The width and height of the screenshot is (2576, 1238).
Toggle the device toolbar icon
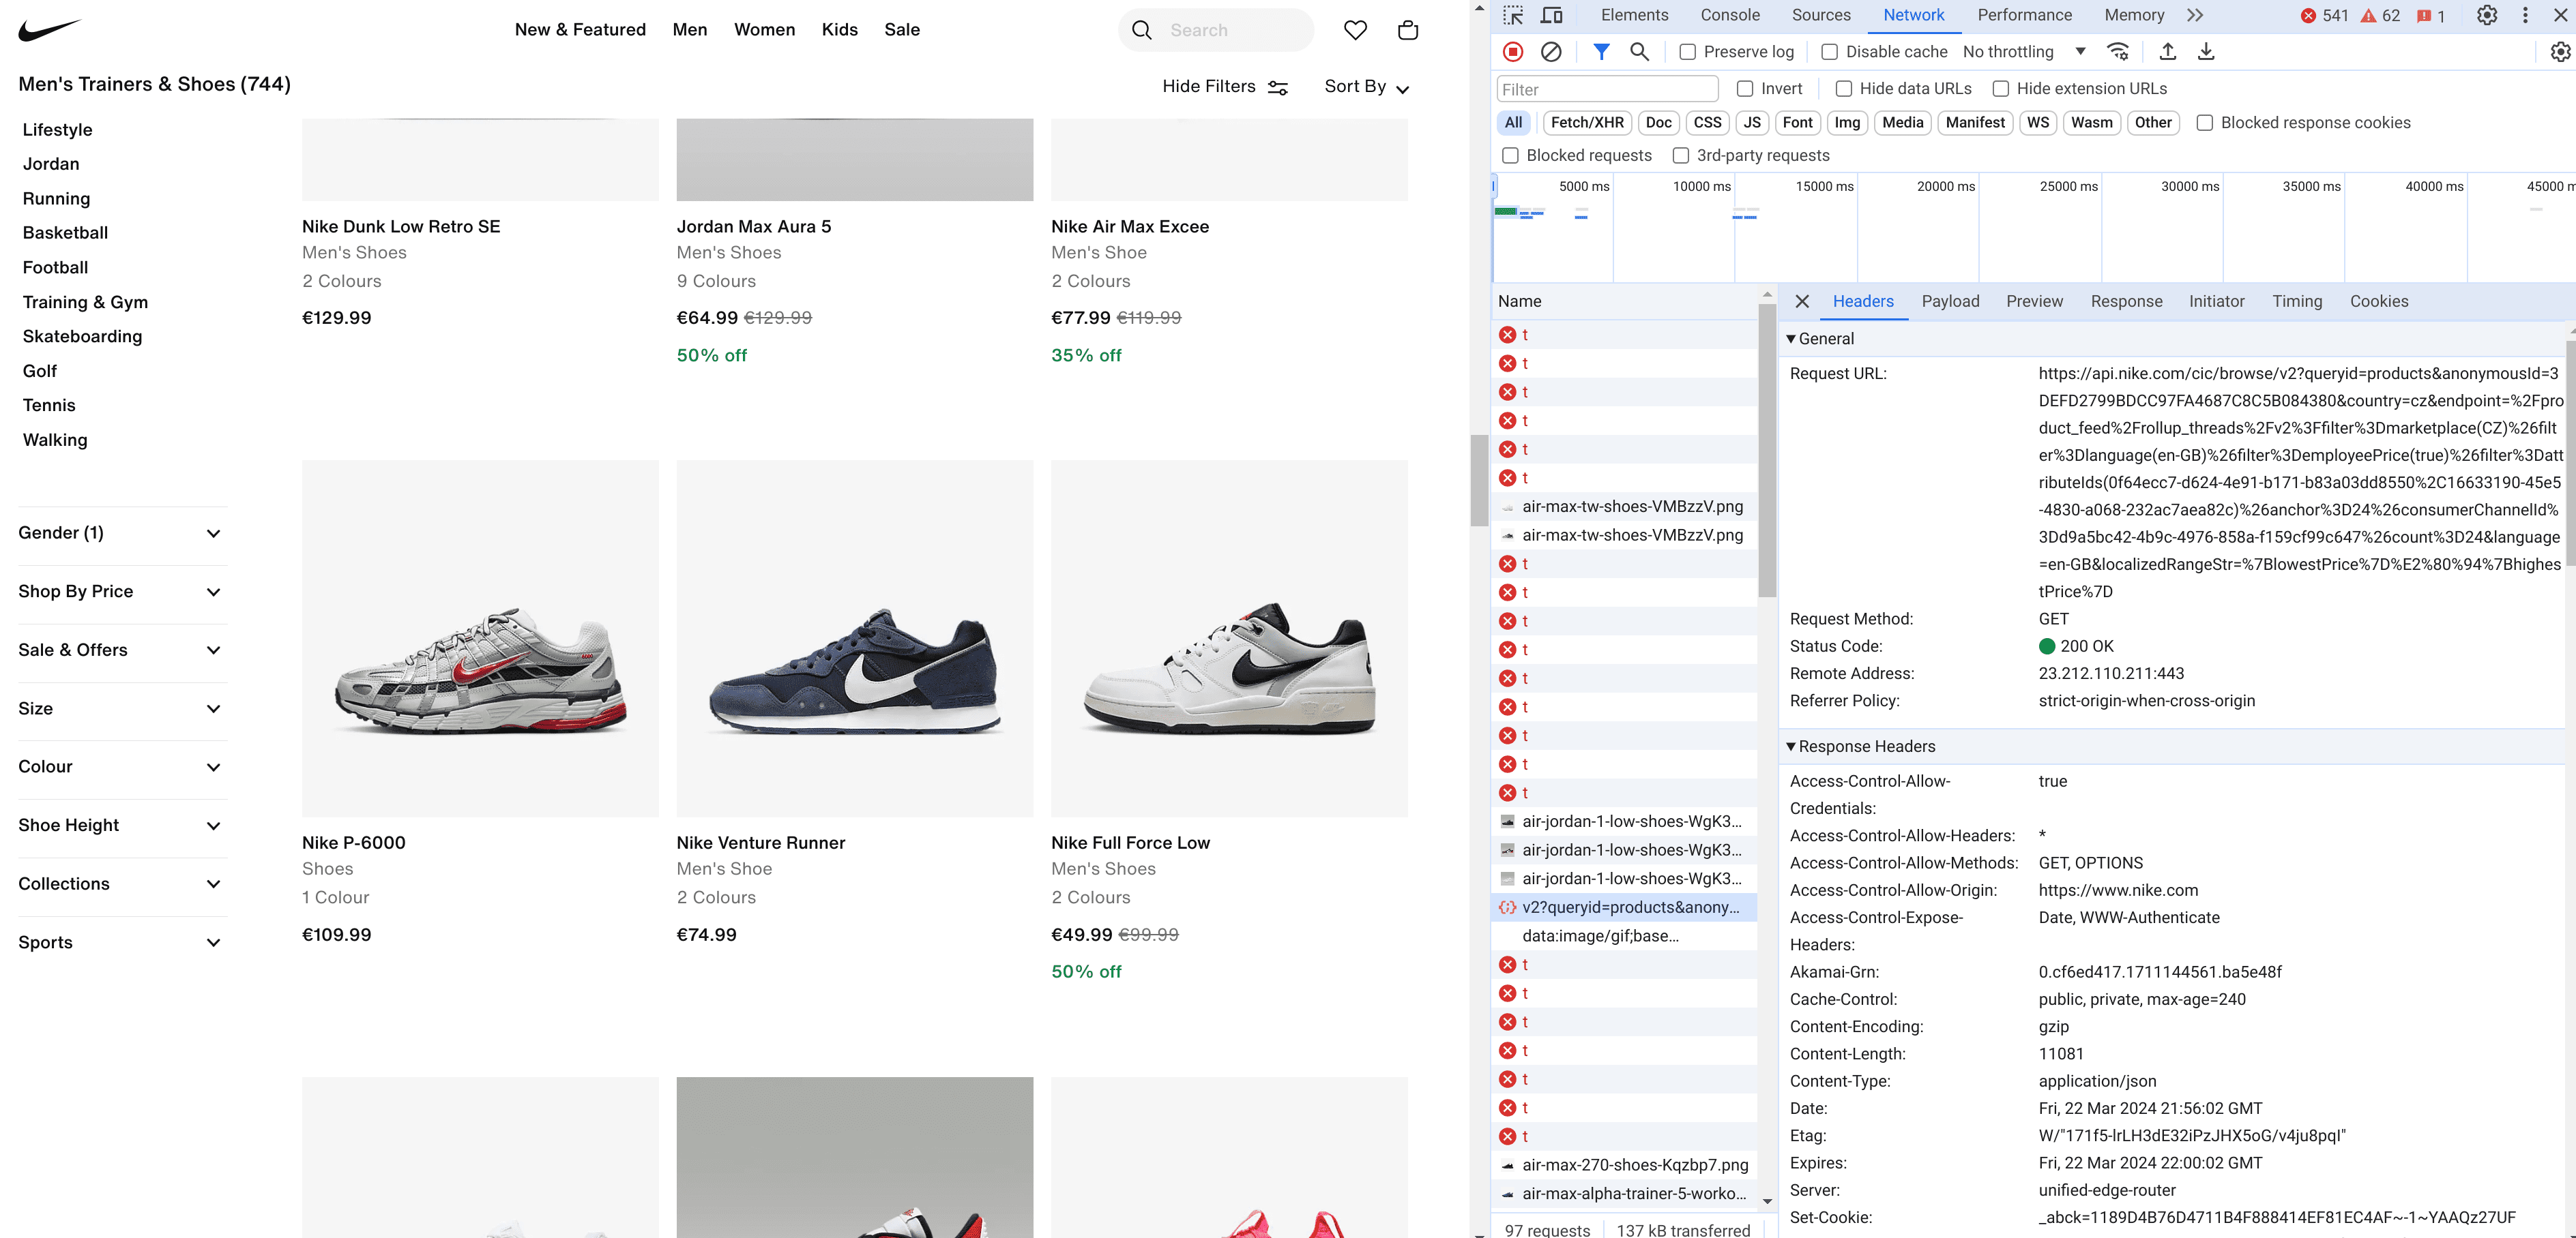coord(1551,15)
